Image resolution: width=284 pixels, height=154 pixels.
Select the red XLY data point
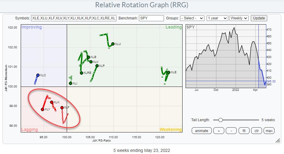point(42,109)
